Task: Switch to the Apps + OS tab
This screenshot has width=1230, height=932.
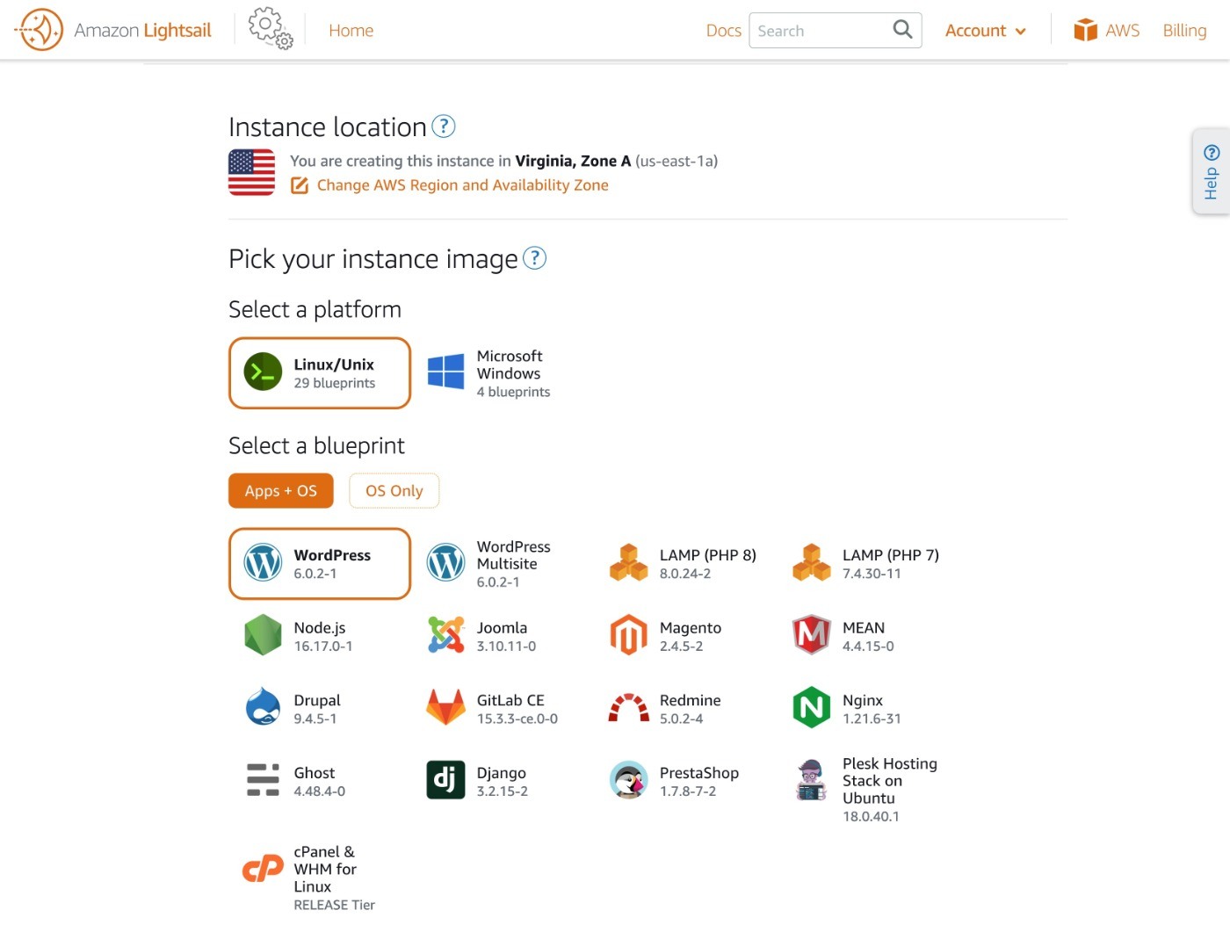Action: [281, 491]
